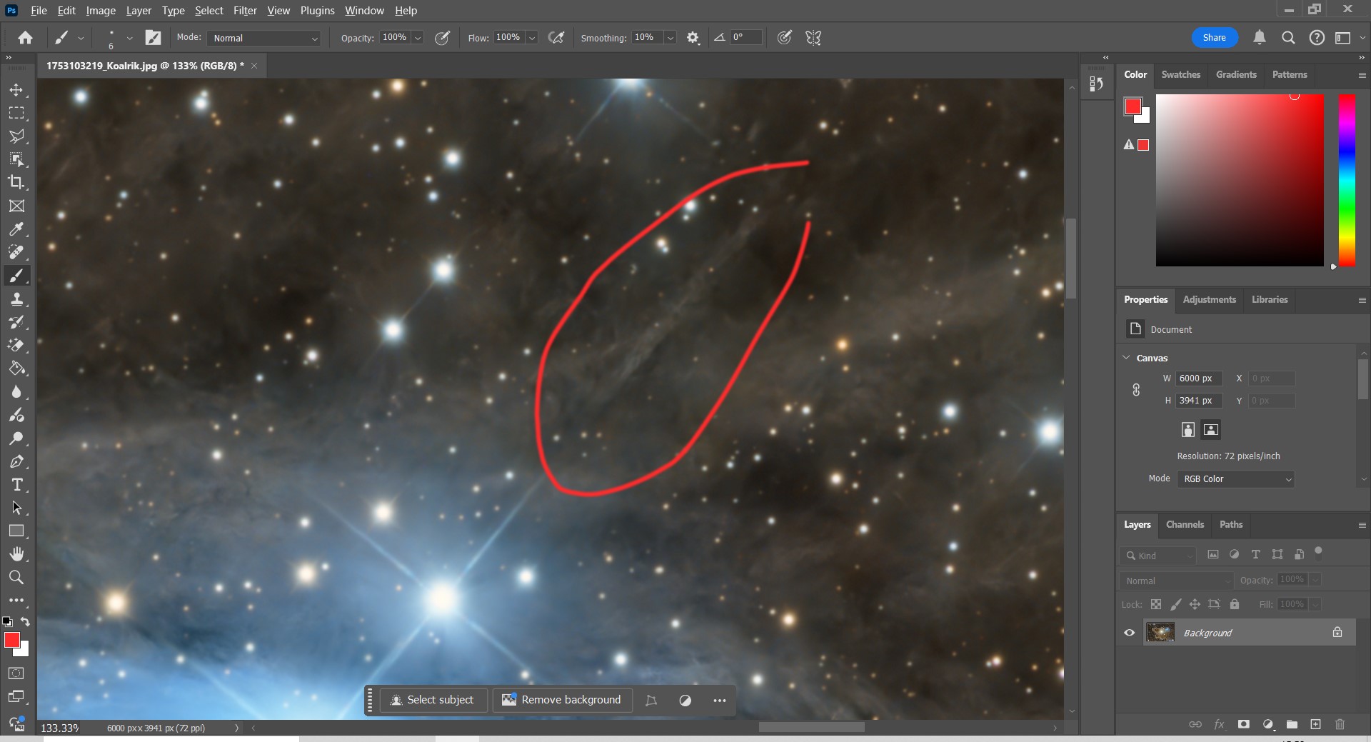The height and width of the screenshot is (742, 1371).
Task: Click Remove background button
Action: tap(562, 700)
